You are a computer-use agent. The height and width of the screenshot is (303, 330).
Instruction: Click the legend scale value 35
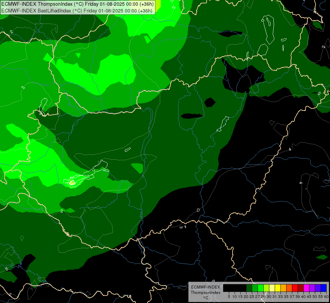[286, 297]
